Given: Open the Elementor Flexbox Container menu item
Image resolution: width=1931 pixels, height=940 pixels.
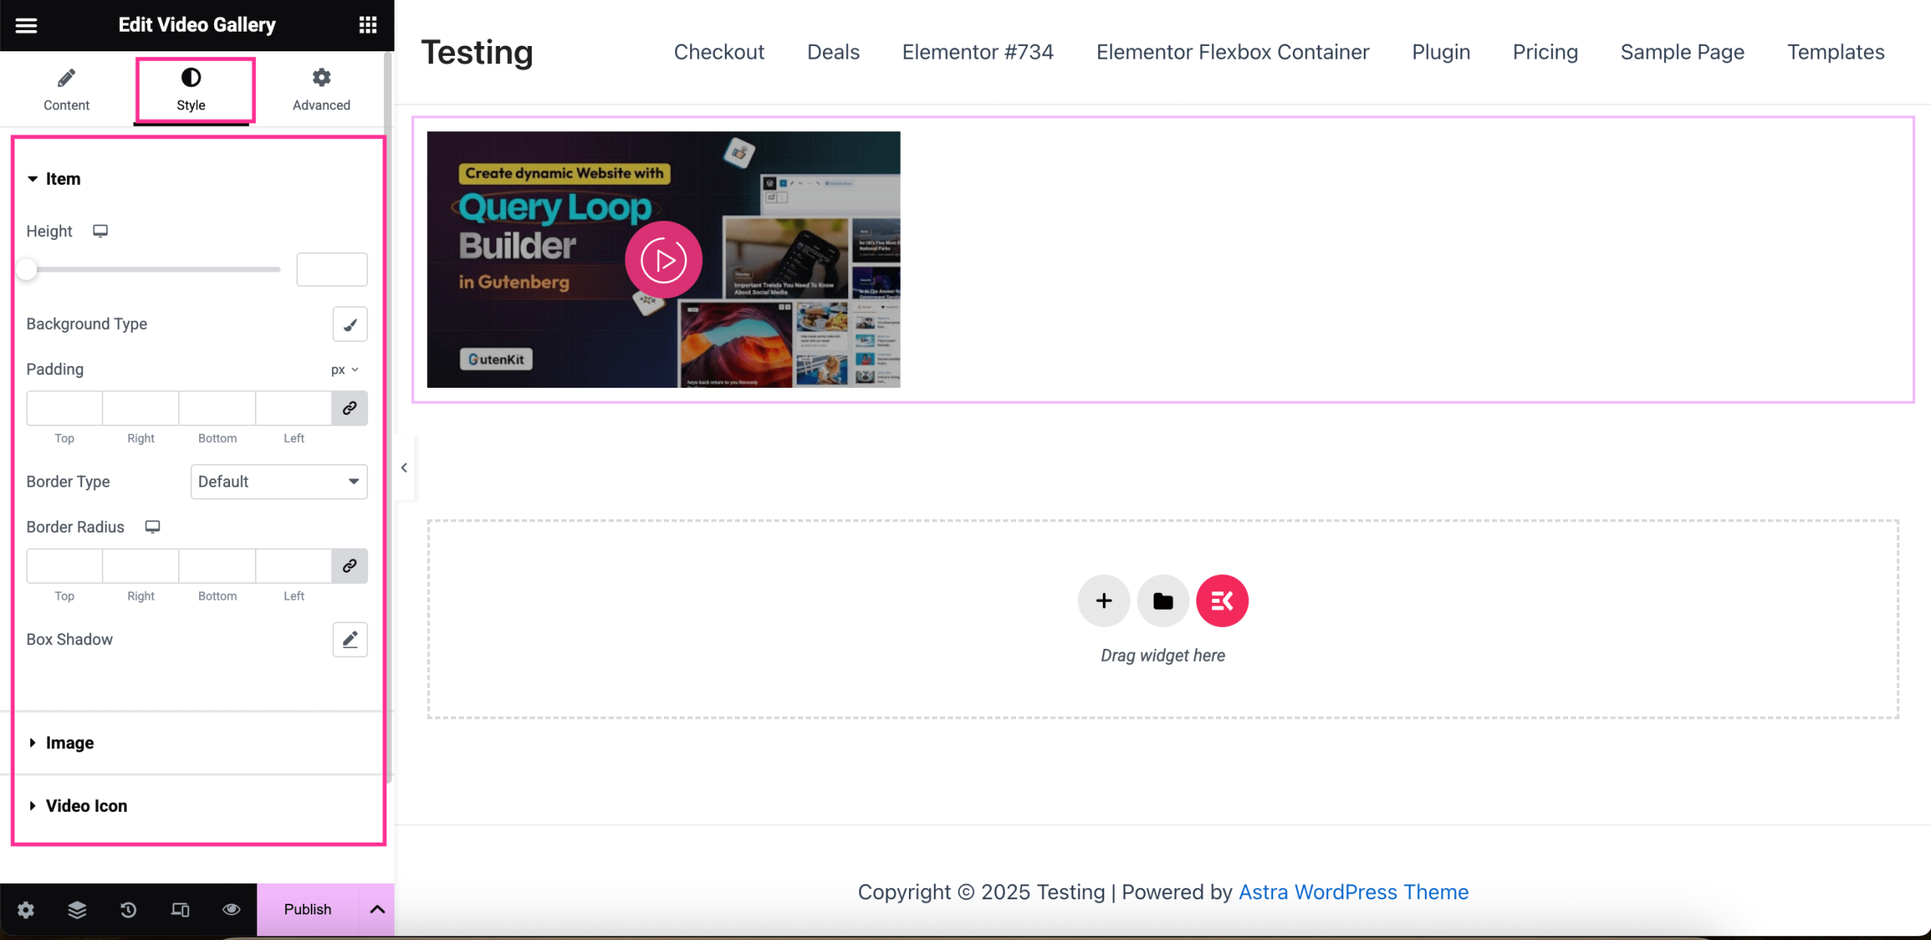Looking at the screenshot, I should (1233, 52).
